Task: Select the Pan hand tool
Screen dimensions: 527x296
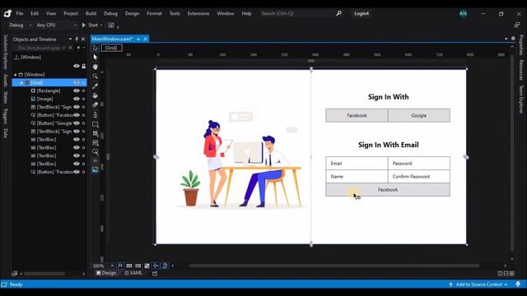Action: (x=96, y=67)
